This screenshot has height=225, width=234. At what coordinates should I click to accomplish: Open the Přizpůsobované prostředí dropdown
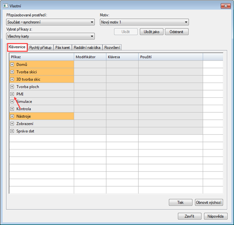pos(50,22)
